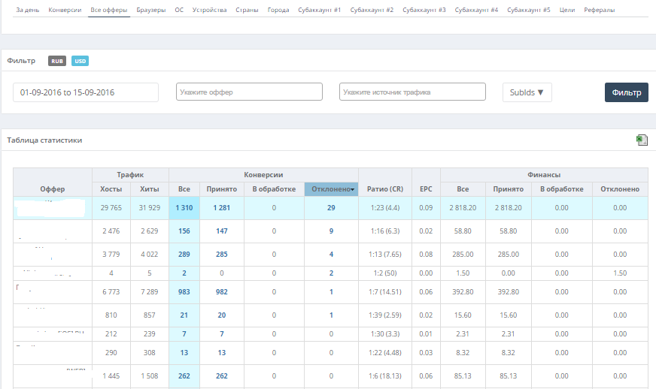
Task: Sort by the Отклонено conversions column
Action: (x=331, y=188)
